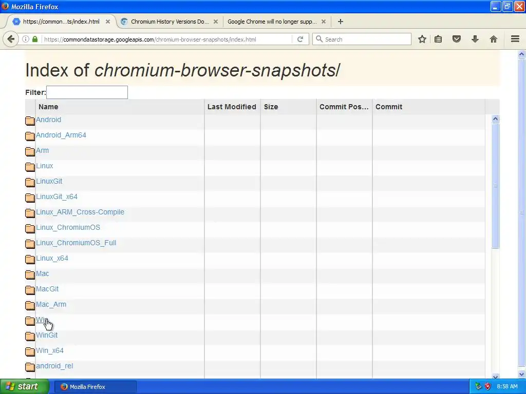Sort by Commit Position column header
This screenshot has height=394, width=526.
click(344, 107)
